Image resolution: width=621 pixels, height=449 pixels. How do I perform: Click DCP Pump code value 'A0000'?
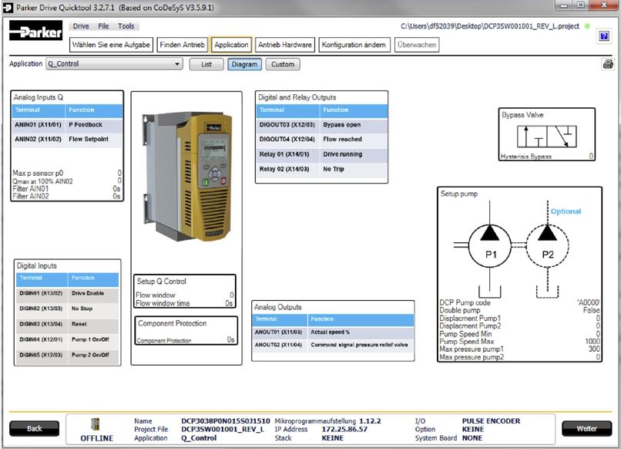(x=588, y=302)
